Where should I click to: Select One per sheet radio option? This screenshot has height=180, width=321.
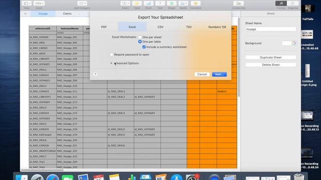[140, 37]
